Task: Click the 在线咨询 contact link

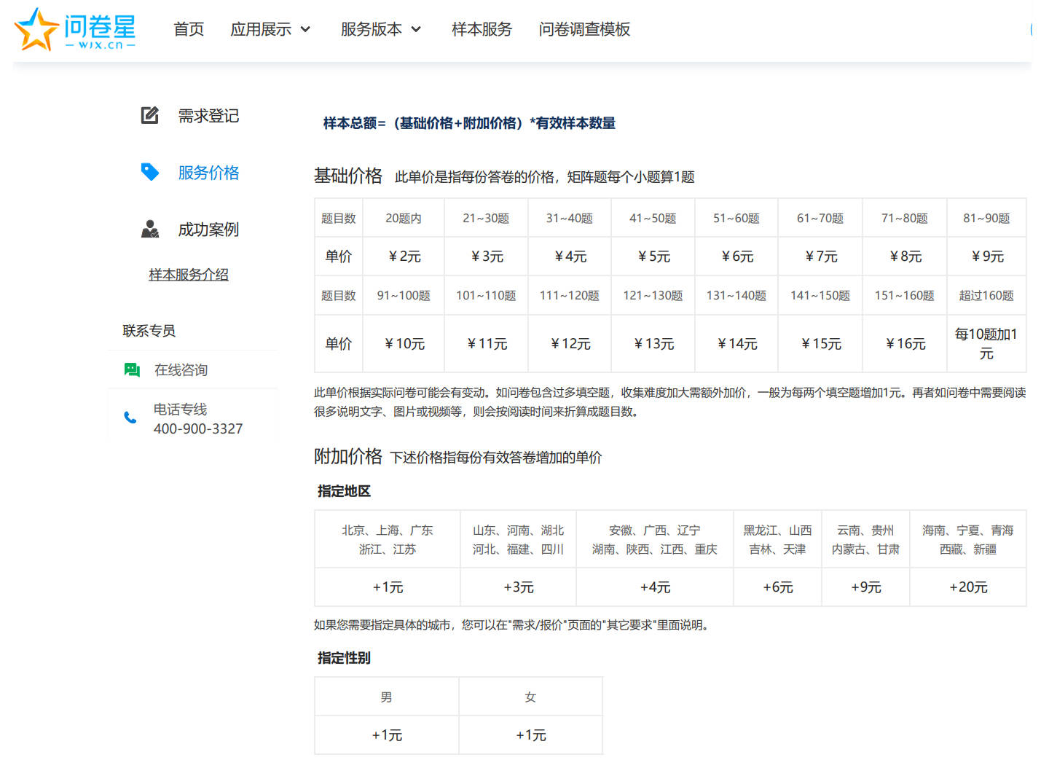Action: pyautogui.click(x=181, y=370)
